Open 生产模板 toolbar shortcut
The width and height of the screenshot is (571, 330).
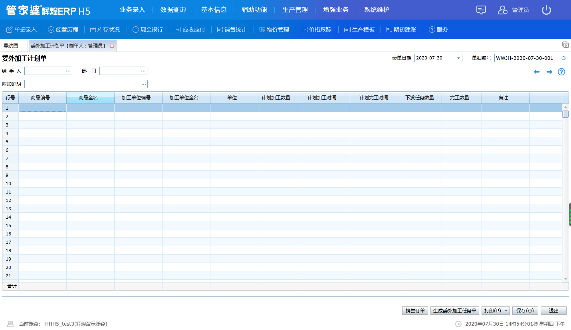(x=359, y=30)
